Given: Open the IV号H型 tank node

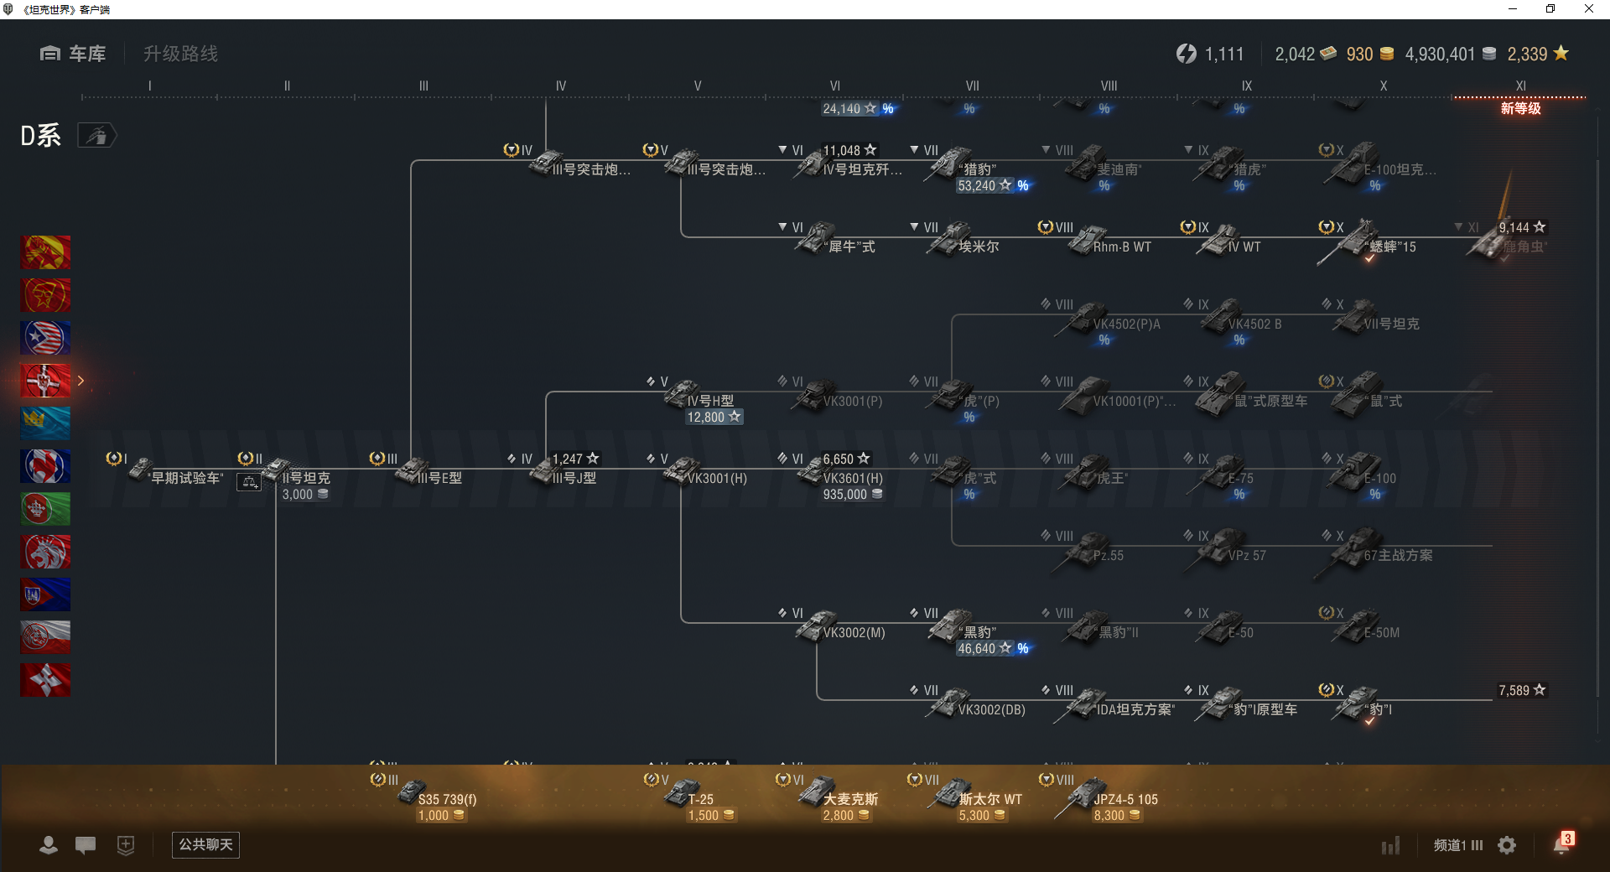Looking at the screenshot, I should click(694, 401).
